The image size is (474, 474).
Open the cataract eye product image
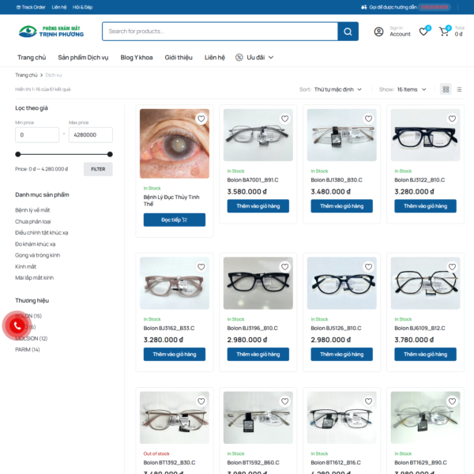[x=175, y=144]
